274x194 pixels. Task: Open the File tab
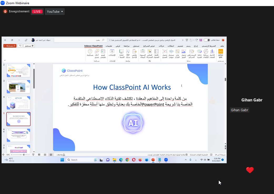(x=222, y=46)
